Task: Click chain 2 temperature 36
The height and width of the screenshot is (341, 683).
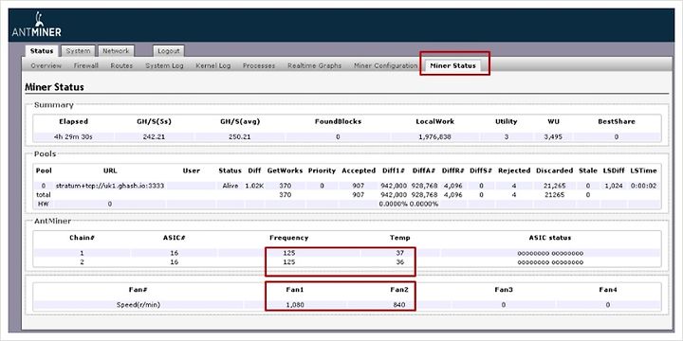Action: click(x=400, y=262)
